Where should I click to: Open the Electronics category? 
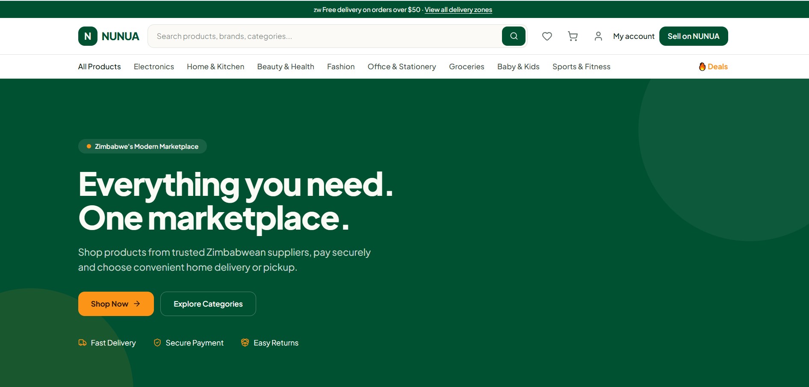coord(154,67)
